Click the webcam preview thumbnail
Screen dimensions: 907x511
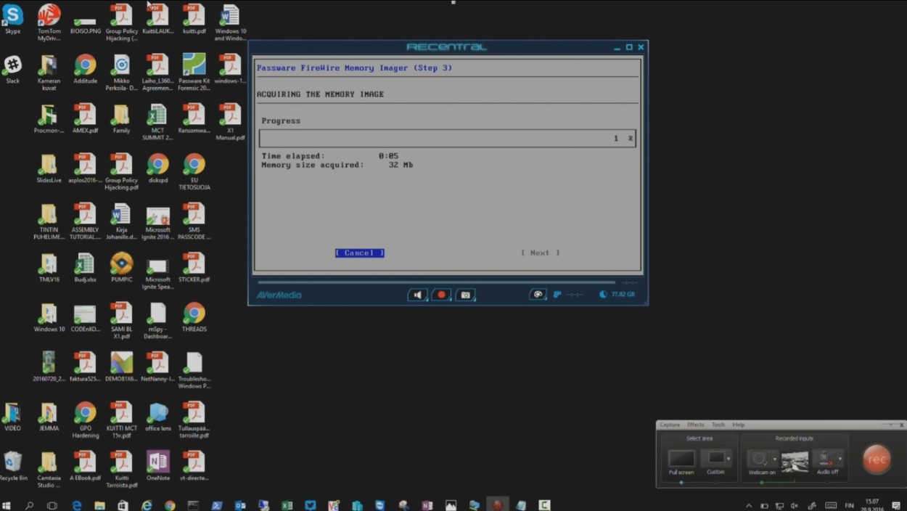coord(795,461)
